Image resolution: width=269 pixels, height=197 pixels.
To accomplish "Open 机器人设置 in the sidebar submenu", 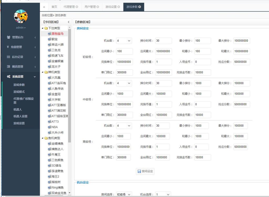I will (20, 116).
